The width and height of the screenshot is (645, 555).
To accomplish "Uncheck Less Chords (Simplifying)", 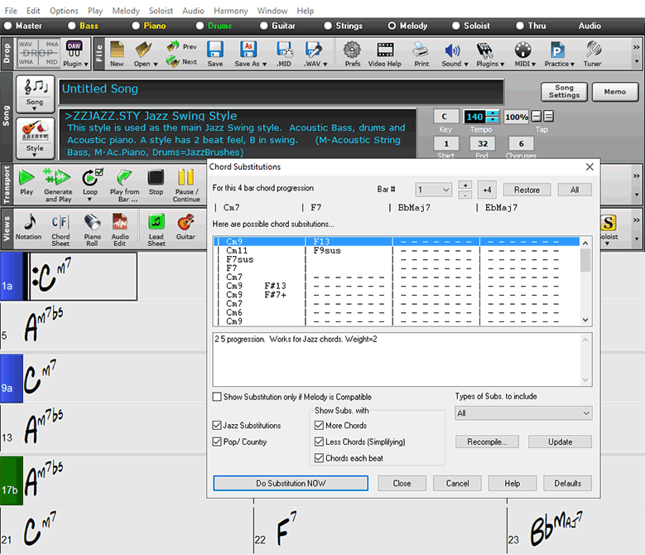I will [x=319, y=442].
